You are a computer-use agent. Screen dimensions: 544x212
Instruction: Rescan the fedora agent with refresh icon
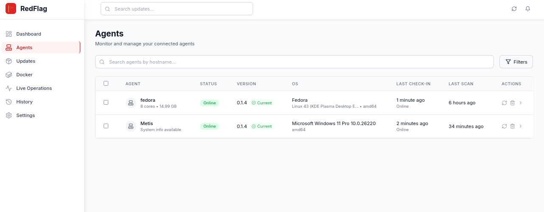tap(505, 103)
